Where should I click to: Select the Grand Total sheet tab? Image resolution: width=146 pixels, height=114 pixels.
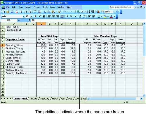pos(20,99)
